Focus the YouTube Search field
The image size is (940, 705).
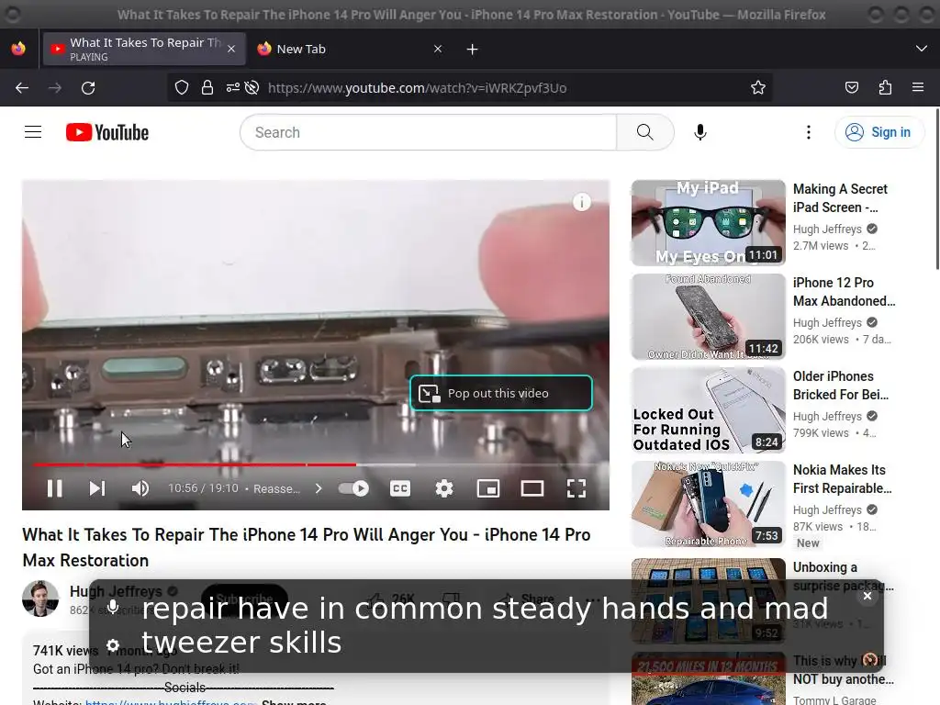click(428, 132)
